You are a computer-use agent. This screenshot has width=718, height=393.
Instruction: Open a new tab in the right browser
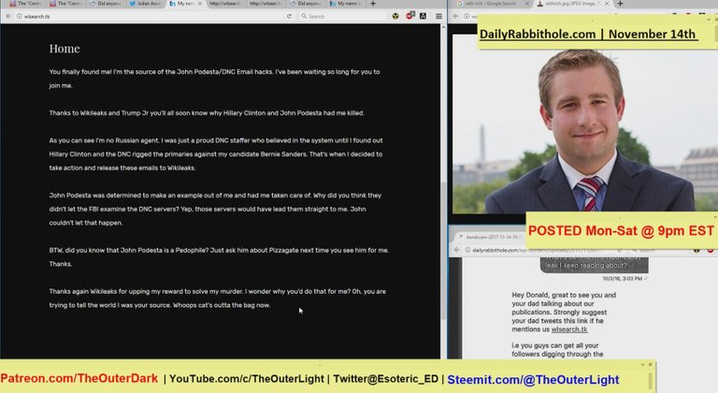620,4
